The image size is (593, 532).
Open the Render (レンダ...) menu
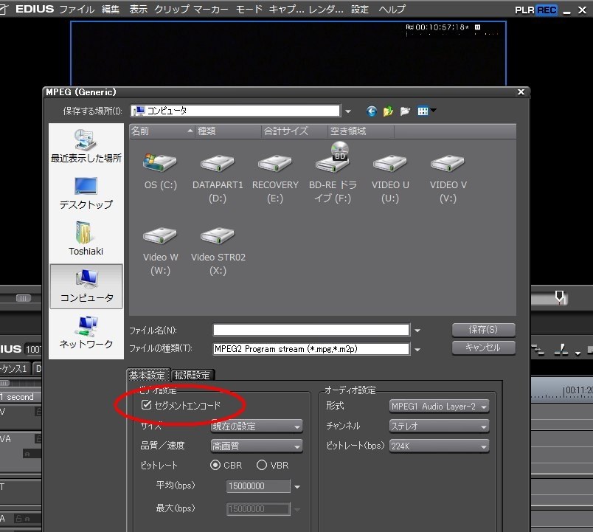click(326, 9)
